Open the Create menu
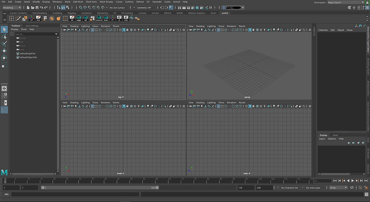The image size is (370, 202). (x=18, y=2)
